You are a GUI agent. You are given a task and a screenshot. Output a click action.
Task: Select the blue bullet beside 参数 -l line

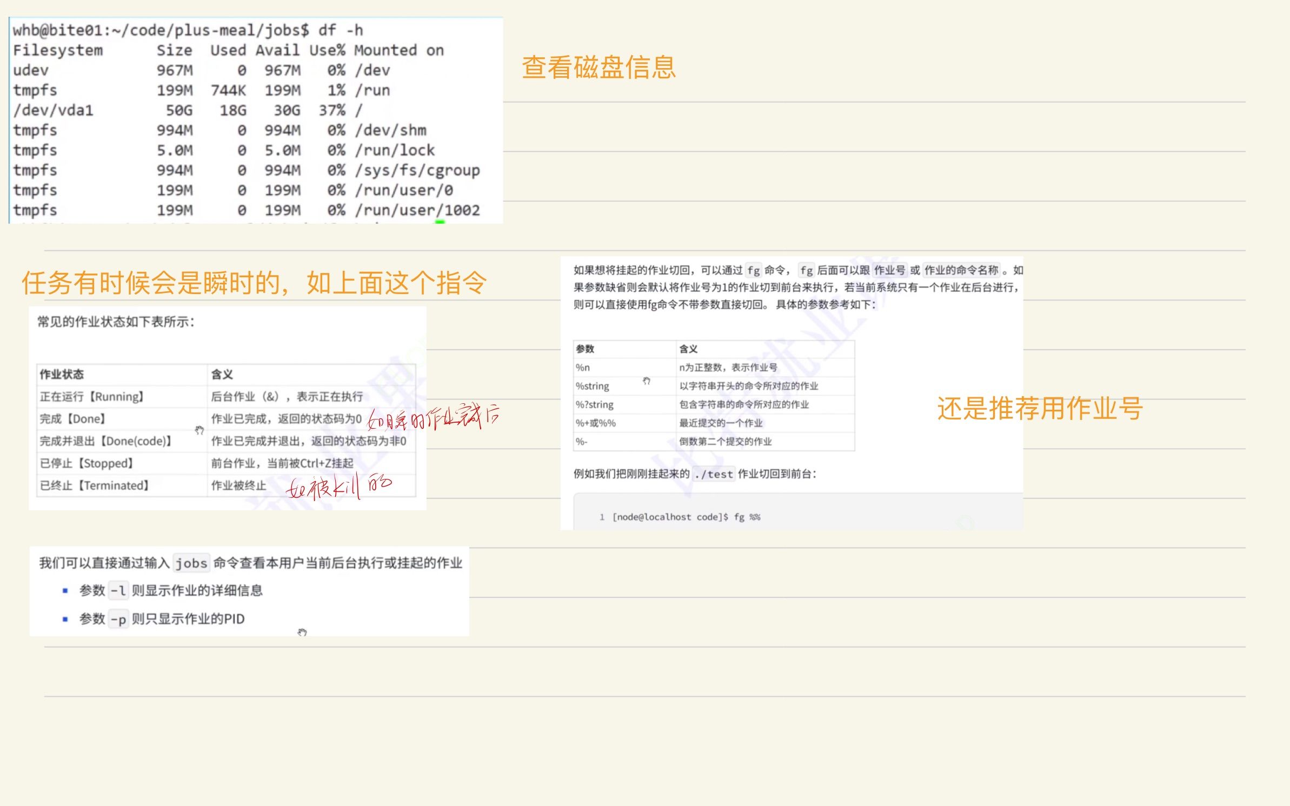[66, 590]
